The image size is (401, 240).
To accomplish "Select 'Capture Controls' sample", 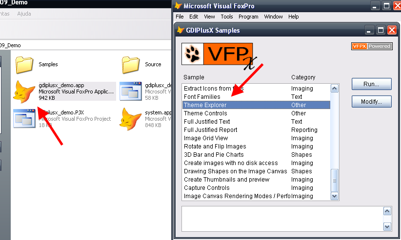I will click(256, 187).
